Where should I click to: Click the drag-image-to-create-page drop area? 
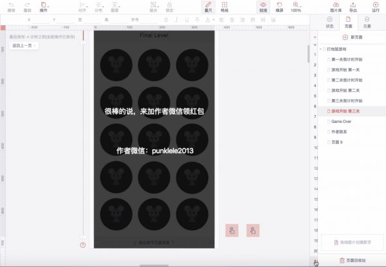pos(353,243)
